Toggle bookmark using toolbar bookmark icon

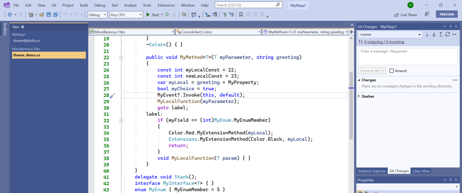point(241,15)
